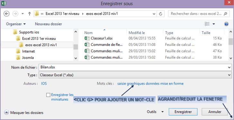Click the Annuler button

click(x=215, y=112)
